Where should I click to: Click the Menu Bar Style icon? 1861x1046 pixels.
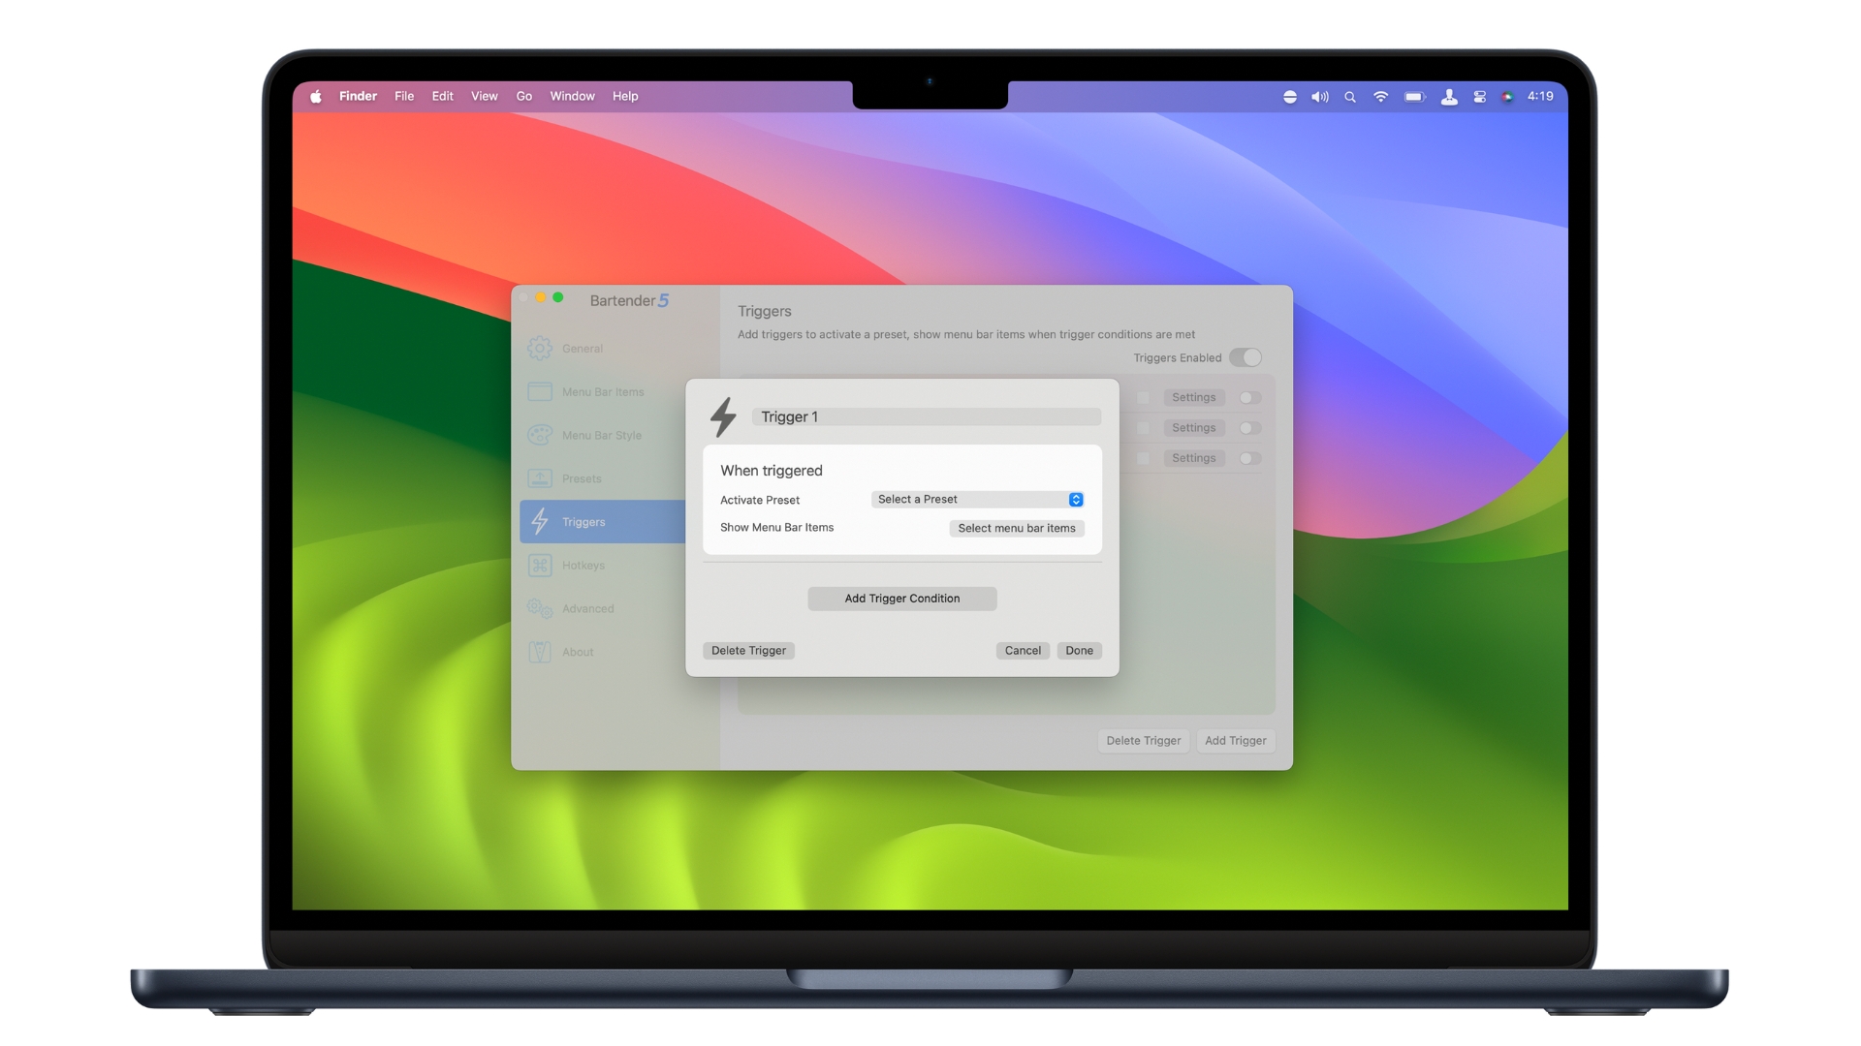[543, 434]
